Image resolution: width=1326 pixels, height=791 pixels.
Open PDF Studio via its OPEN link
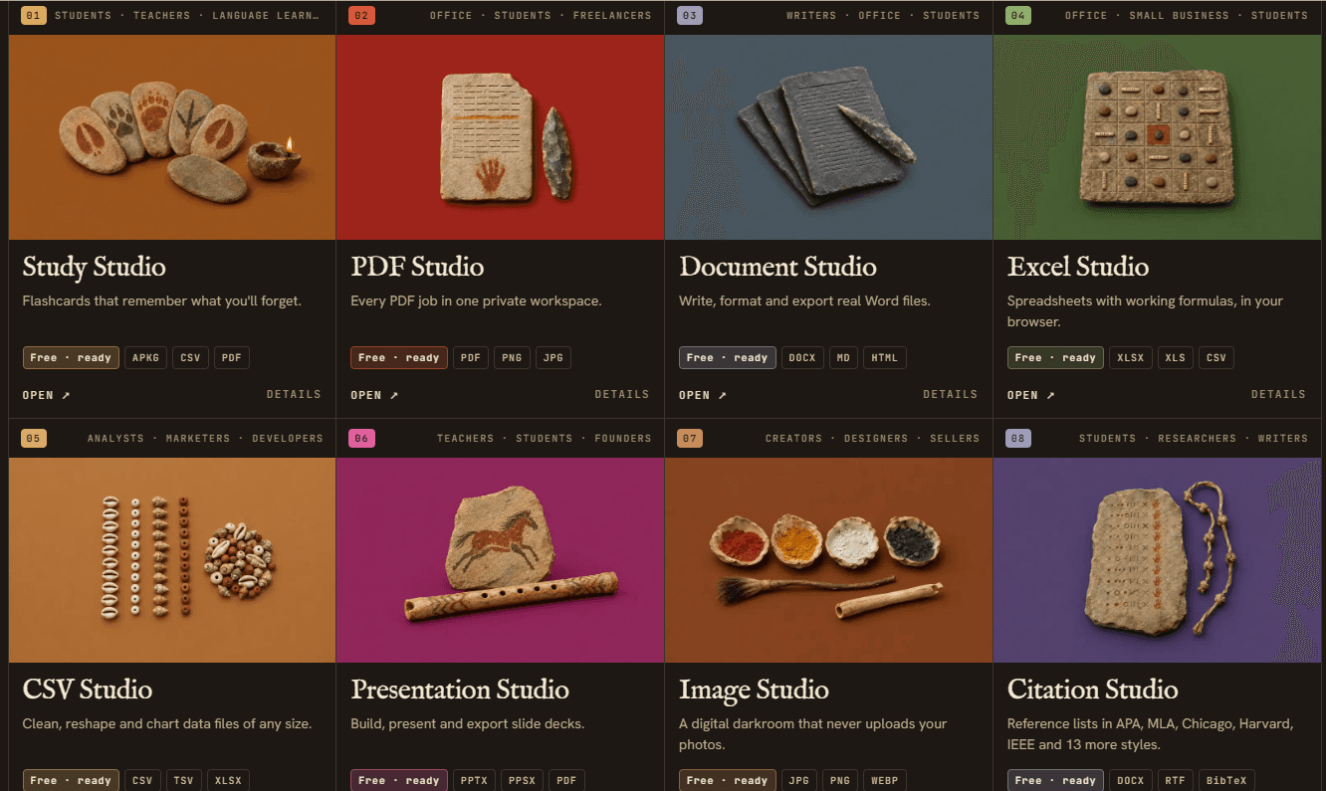pos(375,395)
